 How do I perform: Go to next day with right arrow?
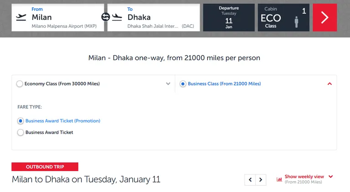261,180
